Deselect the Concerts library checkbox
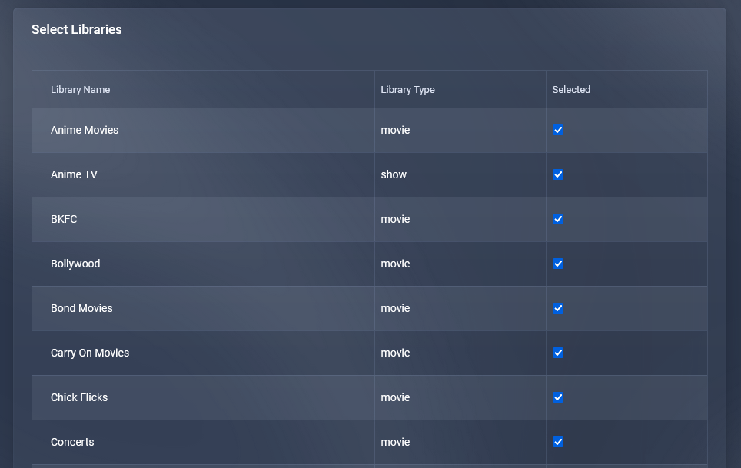Screen dimensions: 741x468 pyautogui.click(x=558, y=442)
